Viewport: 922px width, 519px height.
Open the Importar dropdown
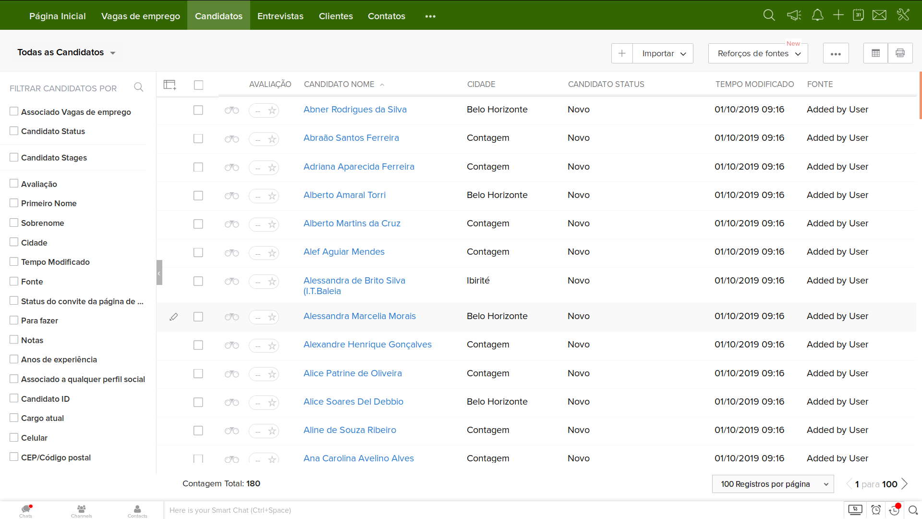(663, 53)
